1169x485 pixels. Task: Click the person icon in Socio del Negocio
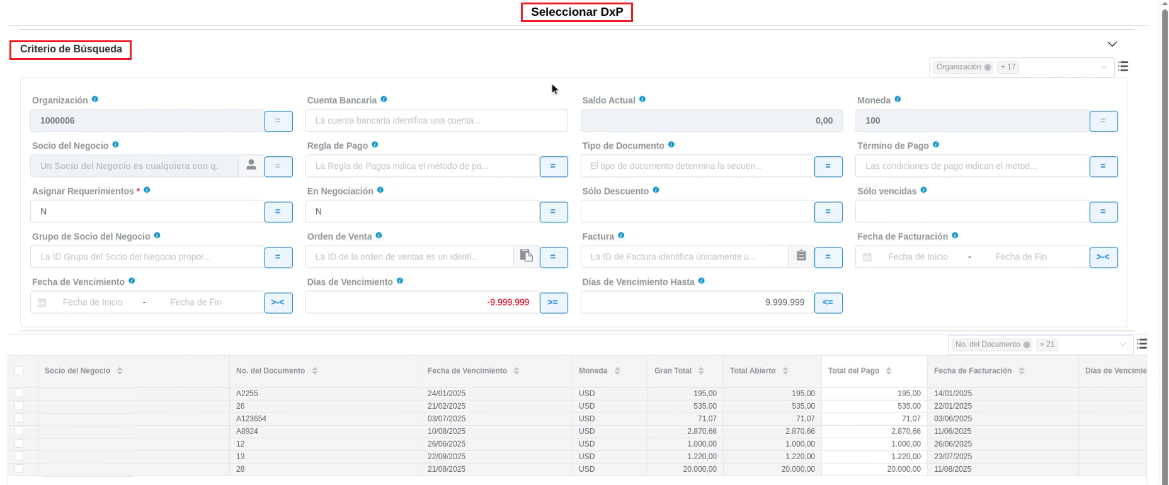251,166
